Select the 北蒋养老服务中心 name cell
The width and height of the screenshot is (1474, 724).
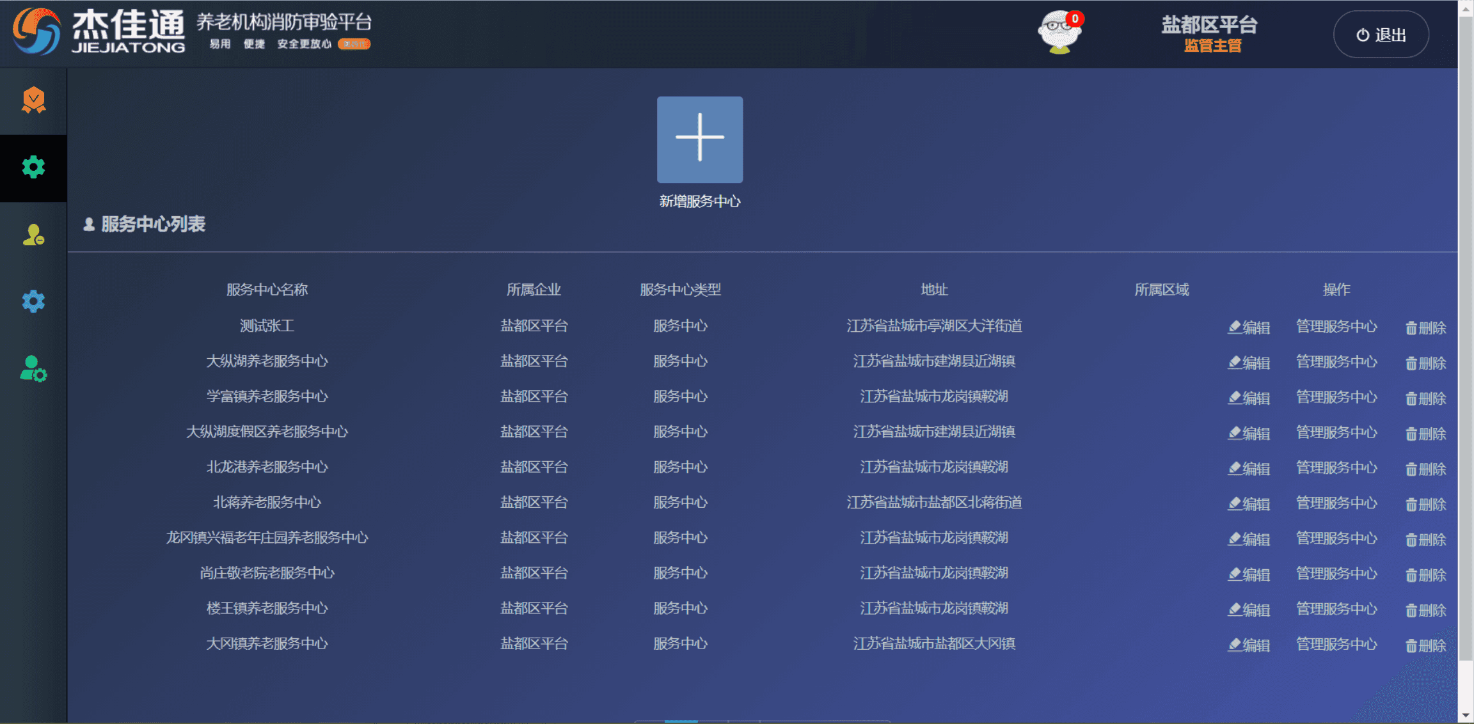267,503
